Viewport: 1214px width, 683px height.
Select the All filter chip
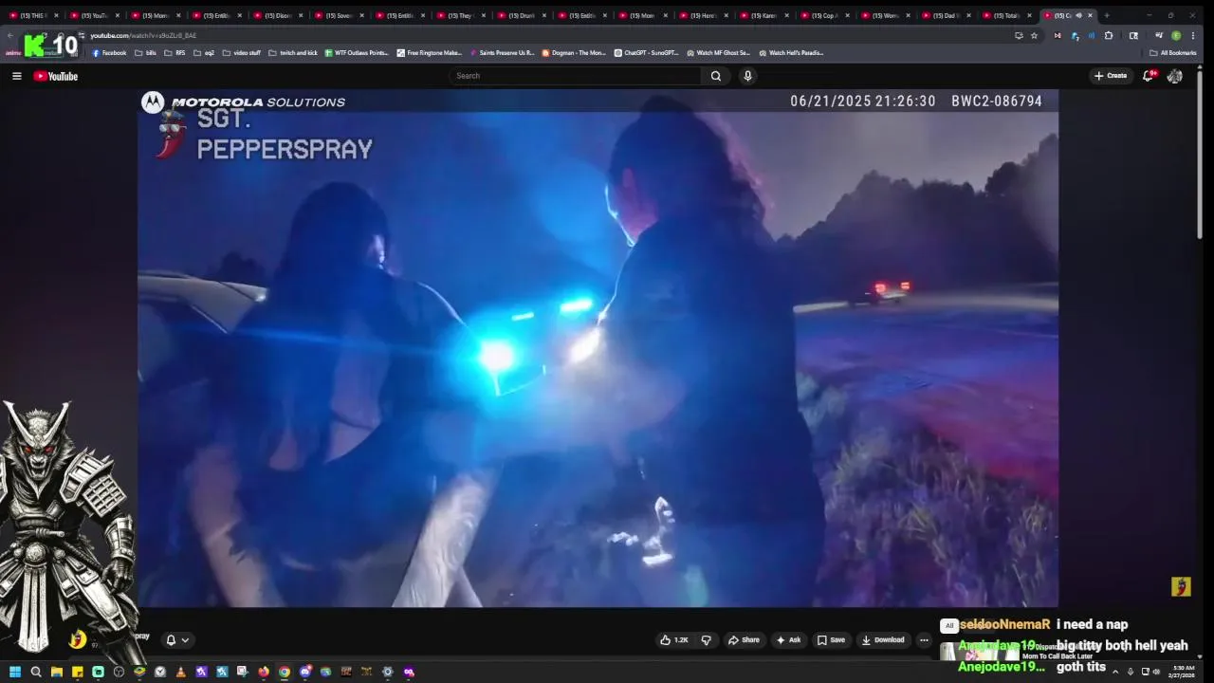coord(948,626)
